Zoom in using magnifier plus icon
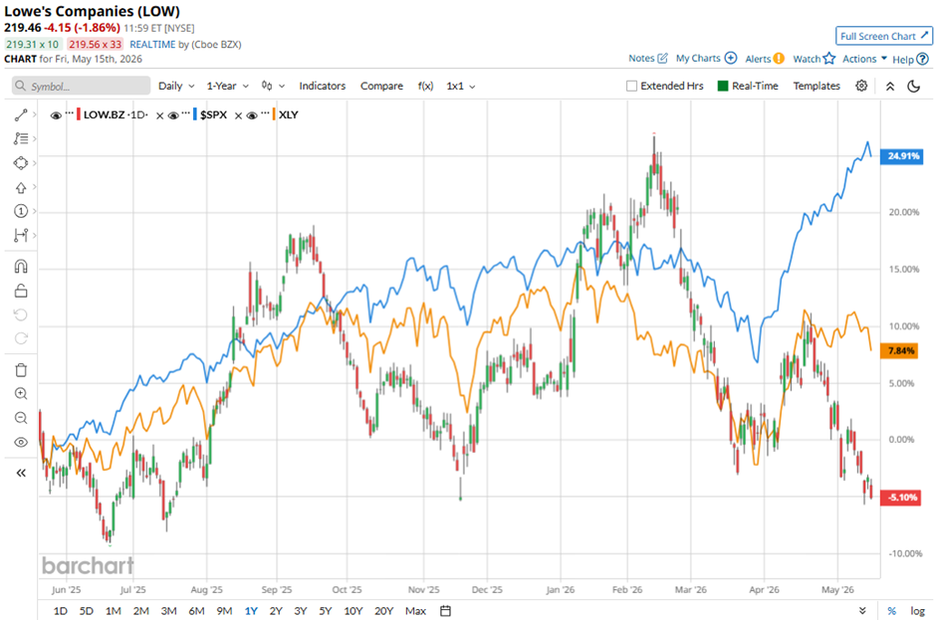Image resolution: width=936 pixels, height=620 pixels. pos(21,394)
